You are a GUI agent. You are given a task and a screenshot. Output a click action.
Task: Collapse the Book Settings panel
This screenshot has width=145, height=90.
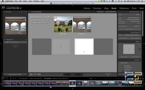pyautogui.click(x=141, y=12)
